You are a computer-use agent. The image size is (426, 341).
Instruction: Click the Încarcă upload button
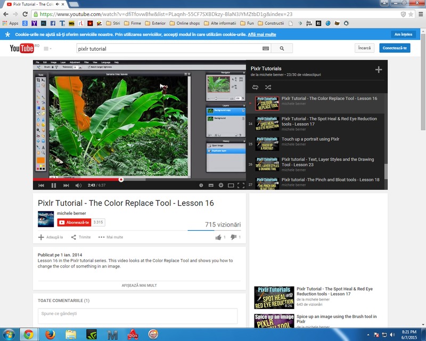point(364,48)
